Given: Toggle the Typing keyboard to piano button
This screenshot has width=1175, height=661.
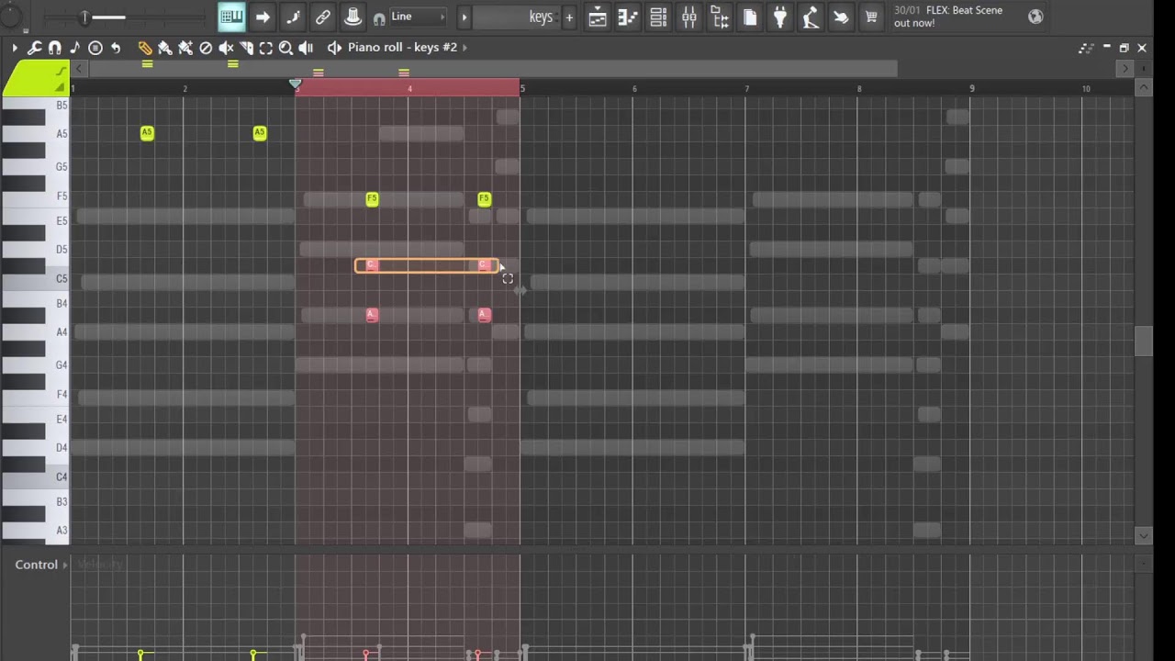Looking at the screenshot, I should [231, 17].
